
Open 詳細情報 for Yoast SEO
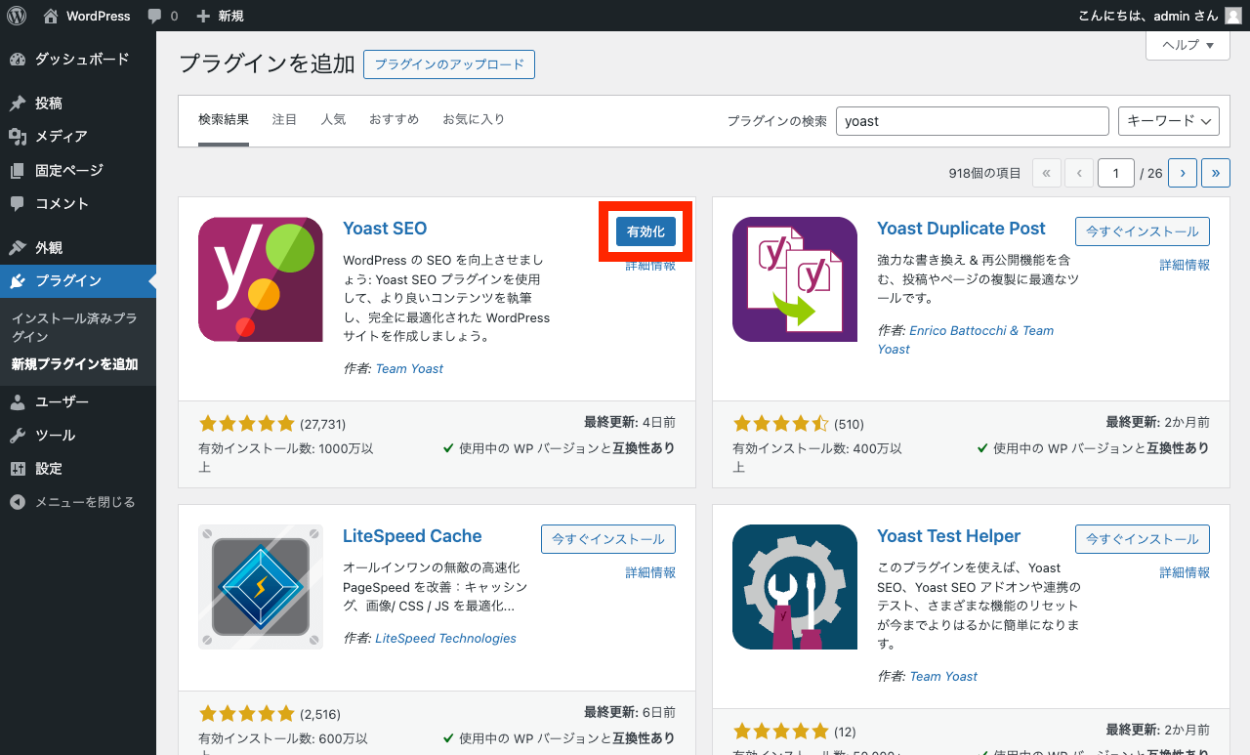pyautogui.click(x=650, y=265)
